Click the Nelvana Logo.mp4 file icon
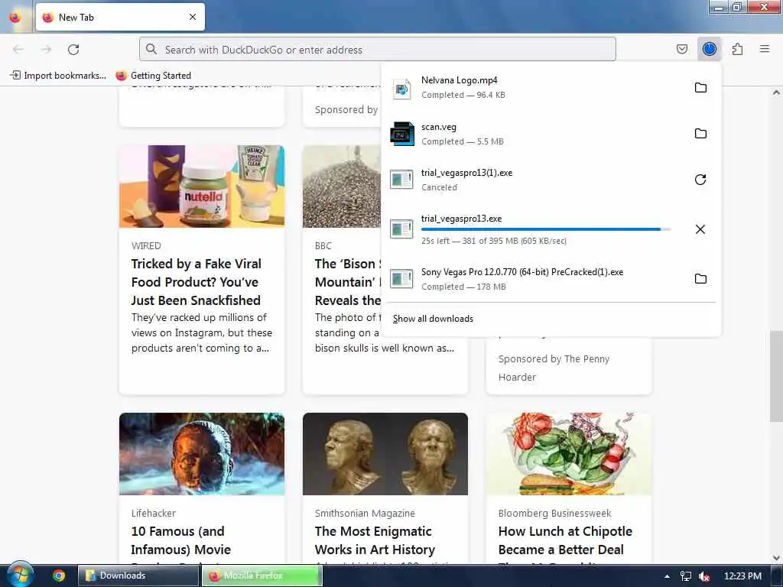Screen dimensions: 783x587 pyautogui.click(x=402, y=89)
